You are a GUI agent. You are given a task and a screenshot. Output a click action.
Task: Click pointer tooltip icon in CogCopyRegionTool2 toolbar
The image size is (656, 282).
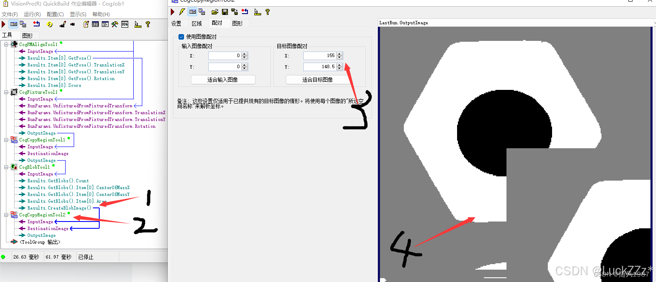[x=257, y=12]
